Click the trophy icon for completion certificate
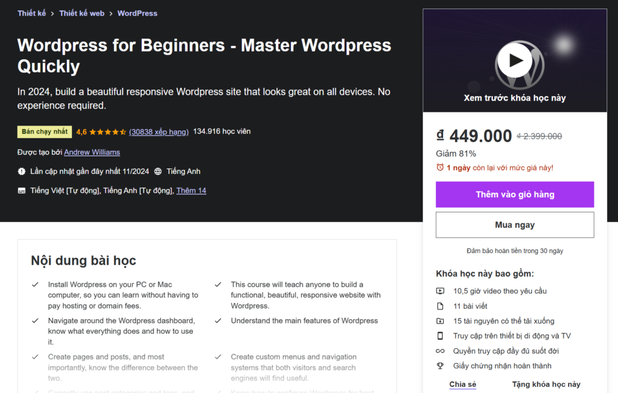618x393 pixels. [x=441, y=365]
